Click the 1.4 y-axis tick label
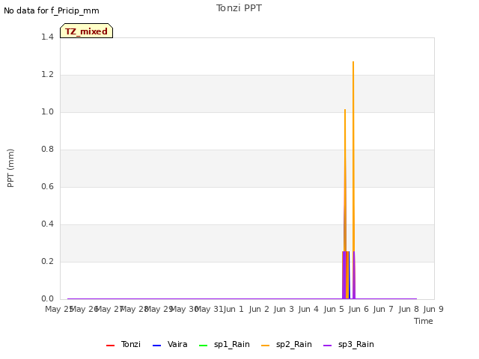This screenshot has width=479, height=359. (x=47, y=37)
